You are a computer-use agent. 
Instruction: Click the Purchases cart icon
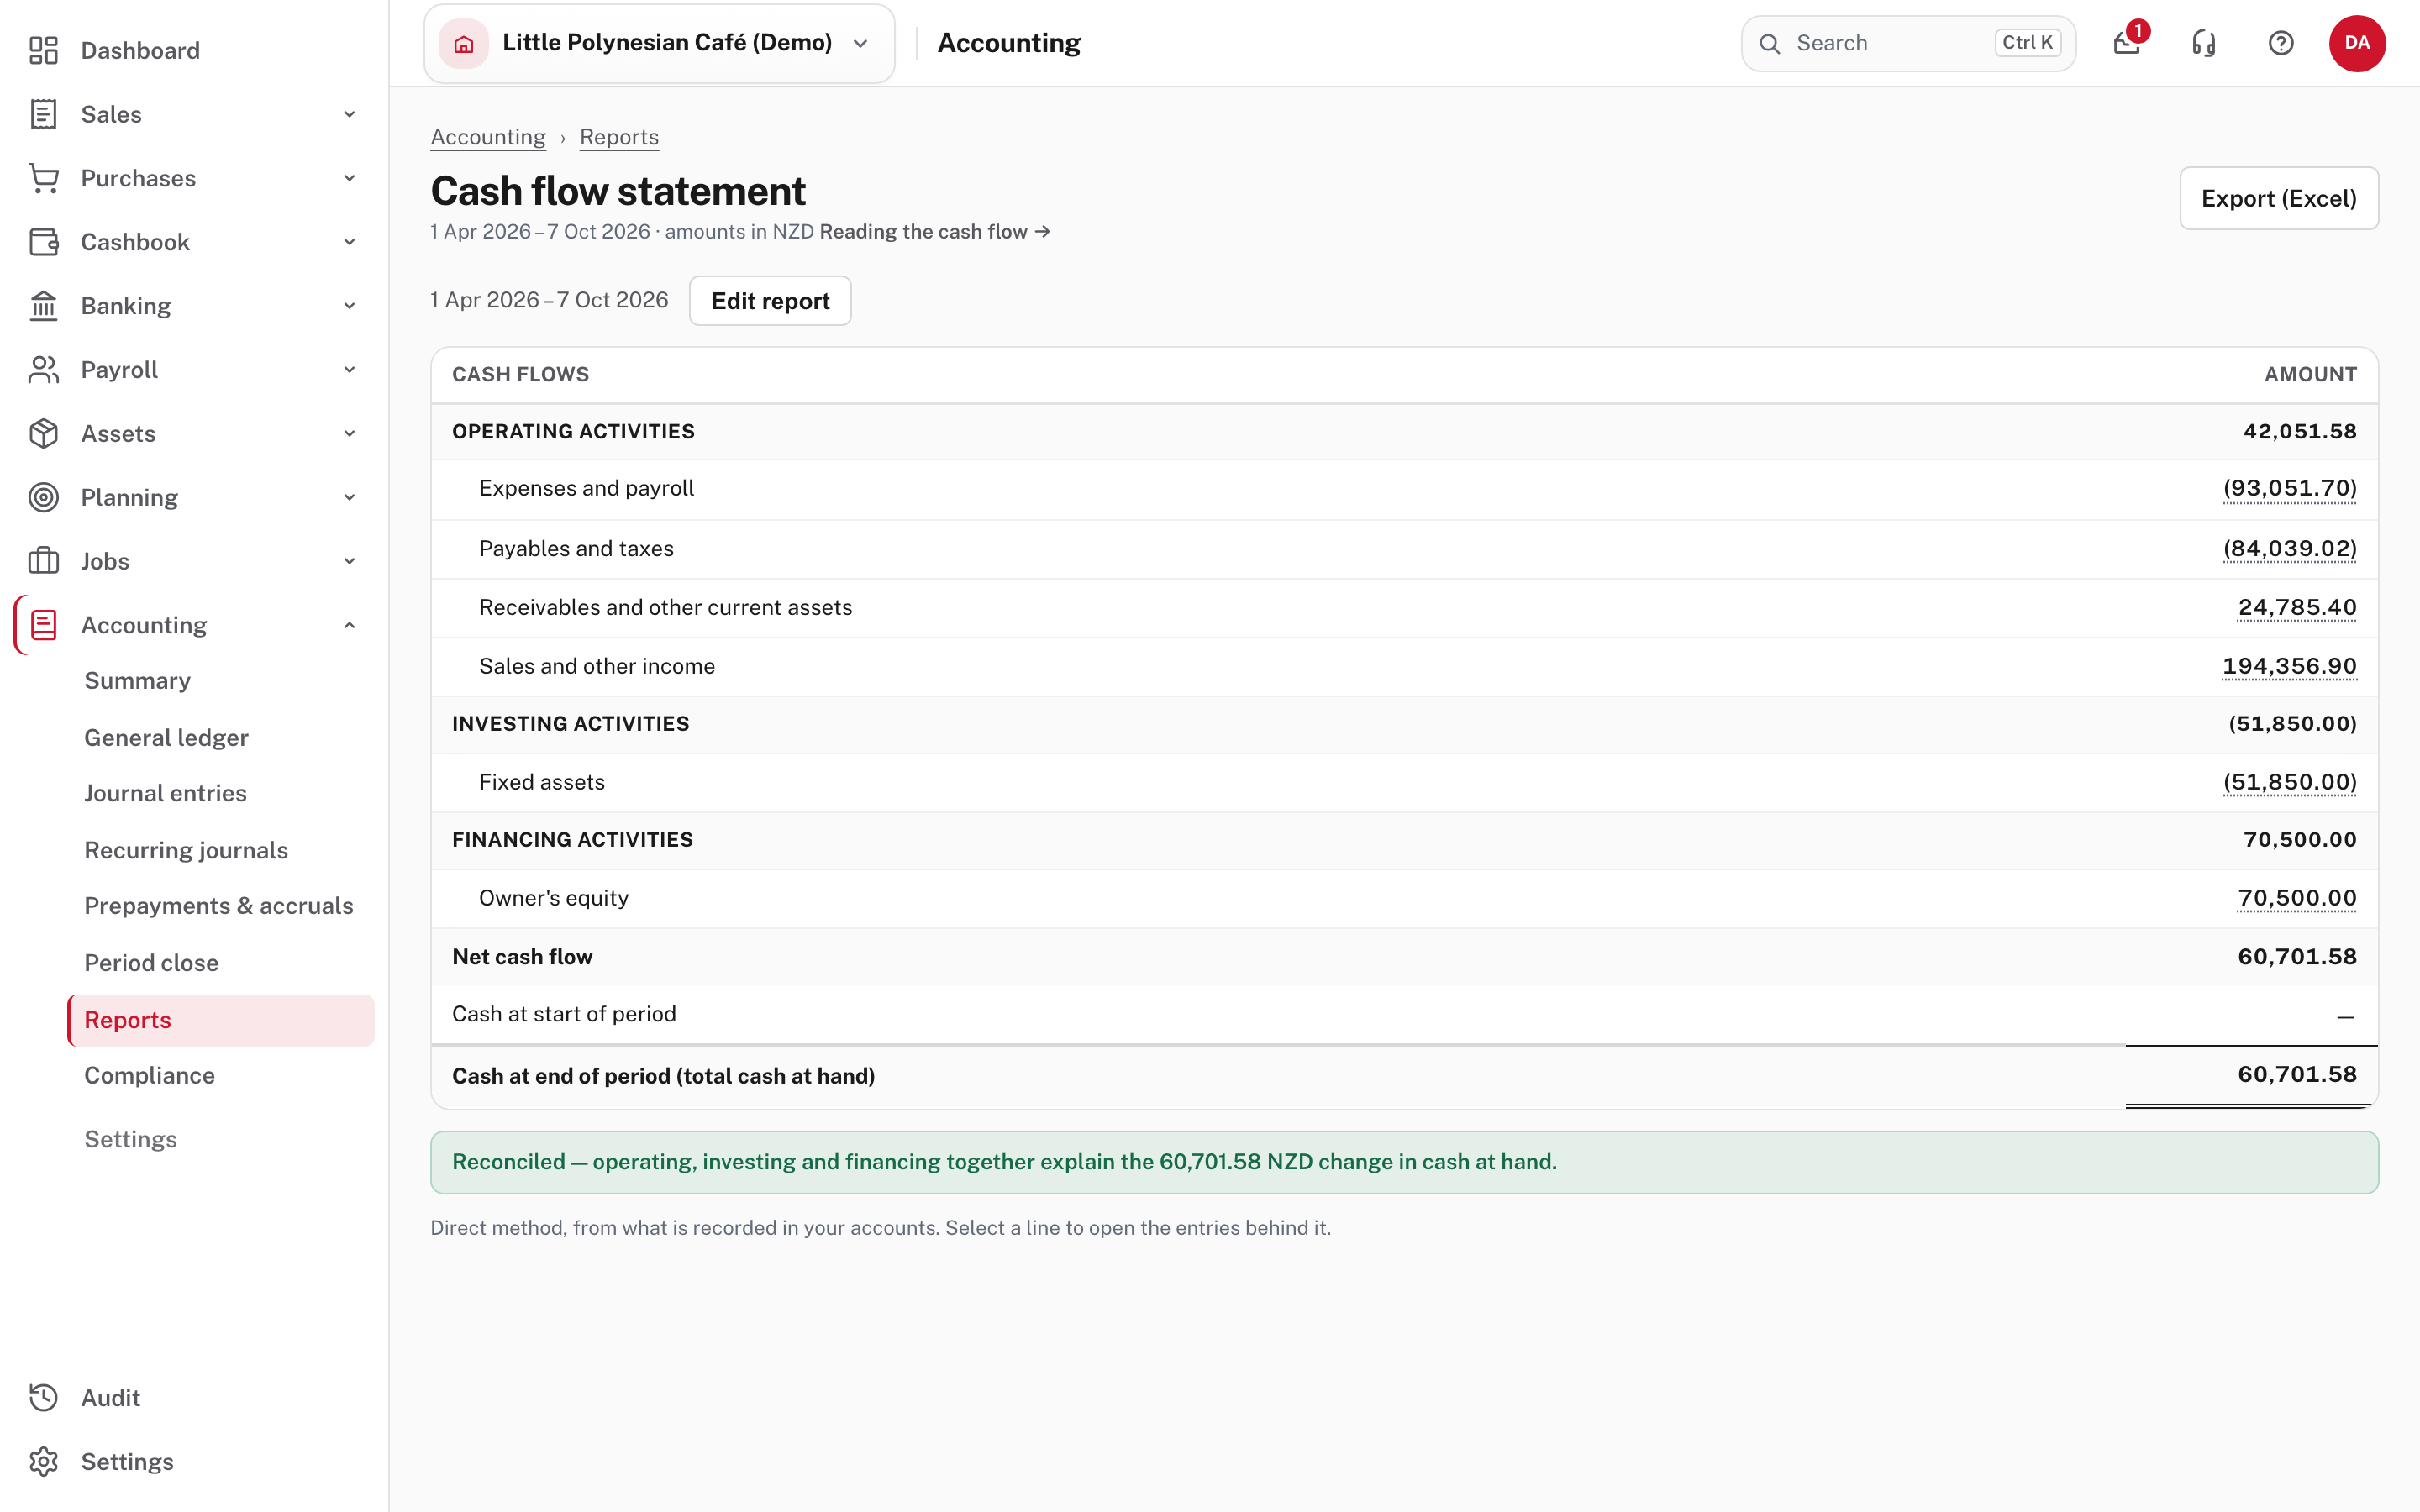(44, 178)
